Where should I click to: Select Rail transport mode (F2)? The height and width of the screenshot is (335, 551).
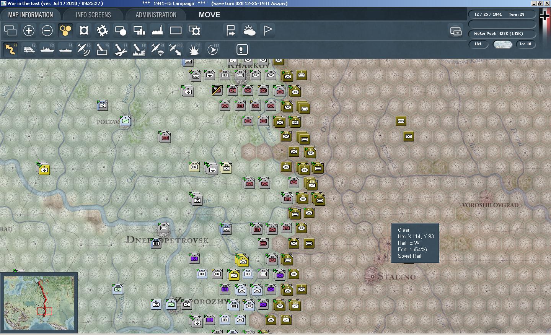pyautogui.click(x=29, y=49)
